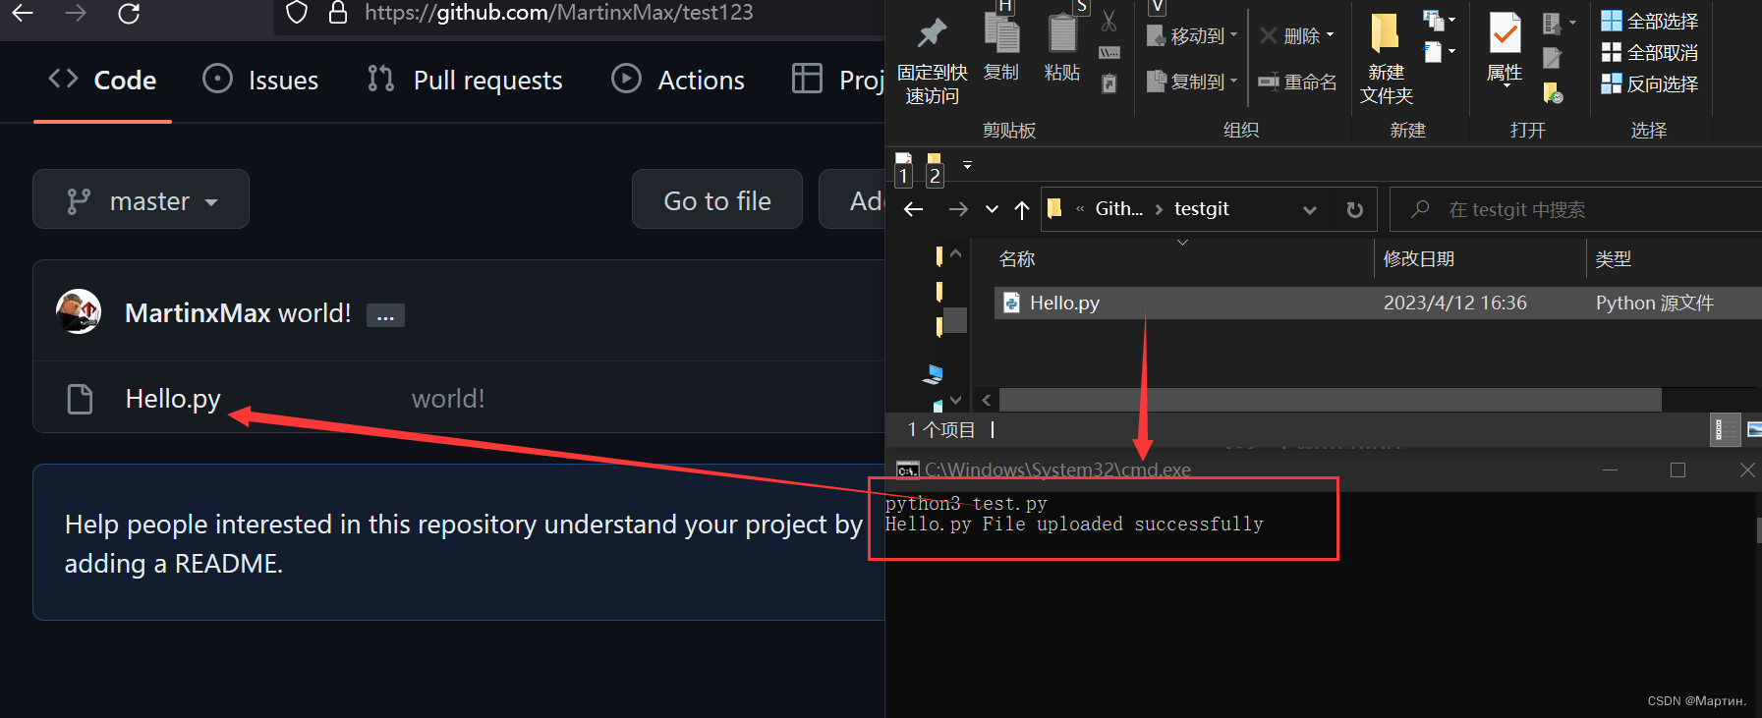Open the Delete (删除) dropdown in ribbon
1762x718 pixels.
coord(1297,35)
